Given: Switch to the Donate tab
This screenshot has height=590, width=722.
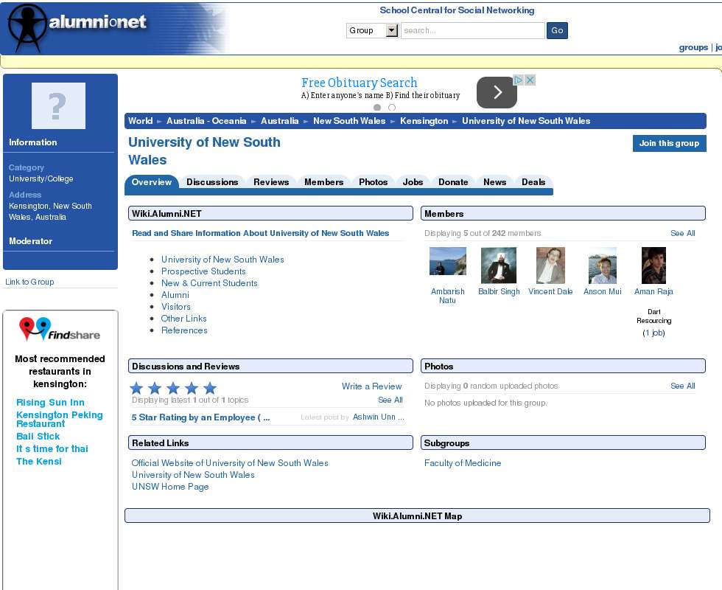Looking at the screenshot, I should (453, 182).
